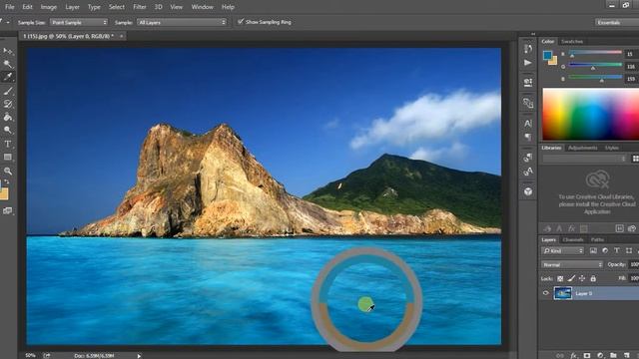Click the Quick Mask mode icon
The height and width of the screenshot is (359, 639).
pos(7,210)
